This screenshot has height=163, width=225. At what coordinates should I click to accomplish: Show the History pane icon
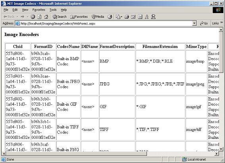[110, 17]
